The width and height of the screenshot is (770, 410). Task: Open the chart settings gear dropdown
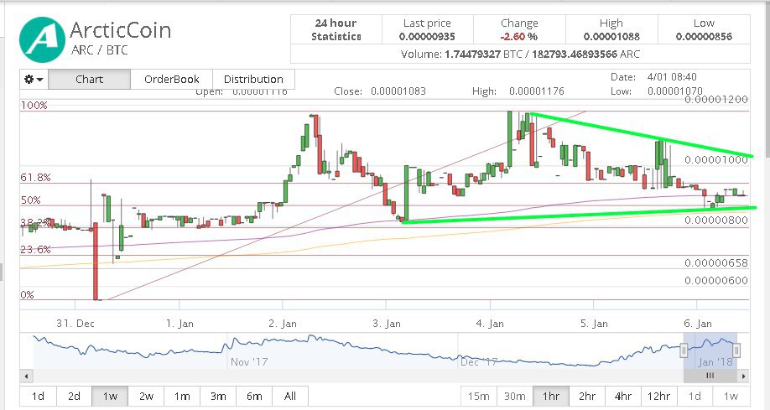click(x=34, y=80)
